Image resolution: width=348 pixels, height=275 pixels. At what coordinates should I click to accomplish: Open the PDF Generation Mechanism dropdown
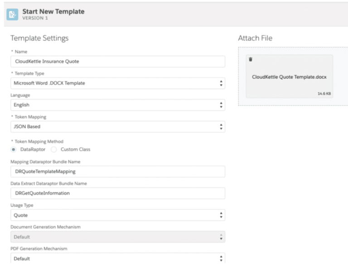tap(118, 258)
